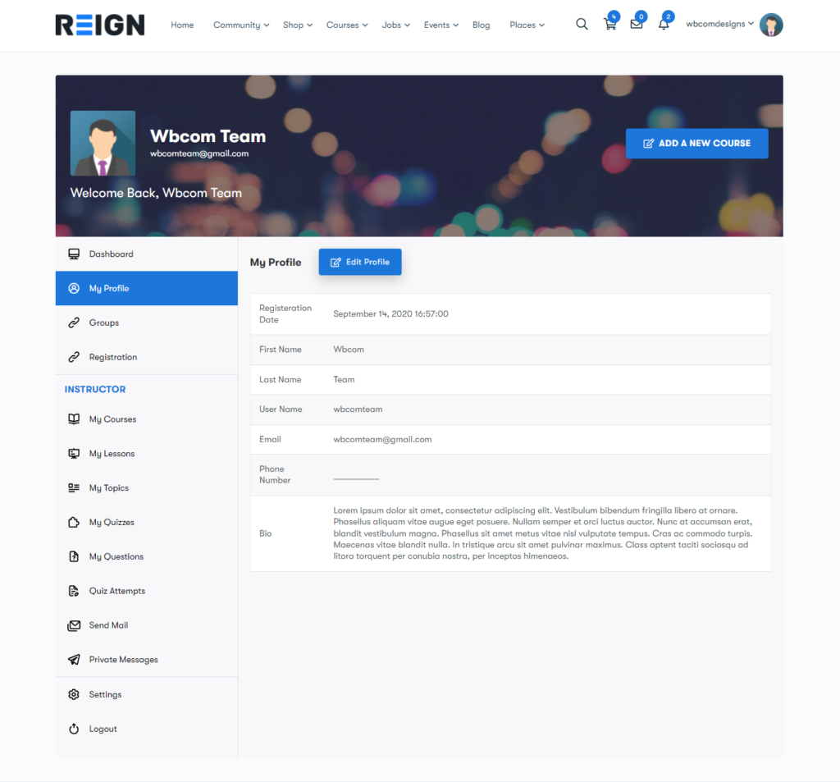Click the Logout label in the sidebar
The height and width of the screenshot is (782, 840).
[103, 729]
